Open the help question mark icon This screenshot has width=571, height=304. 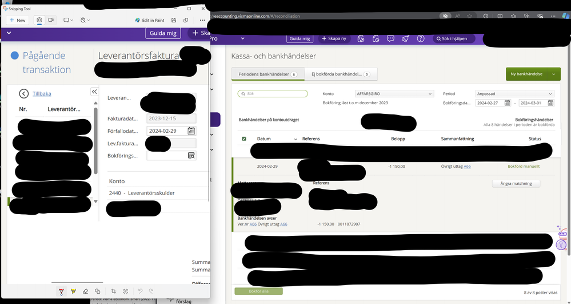pyautogui.click(x=421, y=38)
